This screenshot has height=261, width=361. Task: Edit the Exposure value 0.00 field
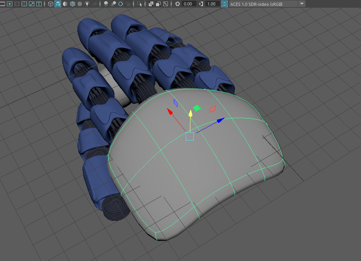pos(189,4)
